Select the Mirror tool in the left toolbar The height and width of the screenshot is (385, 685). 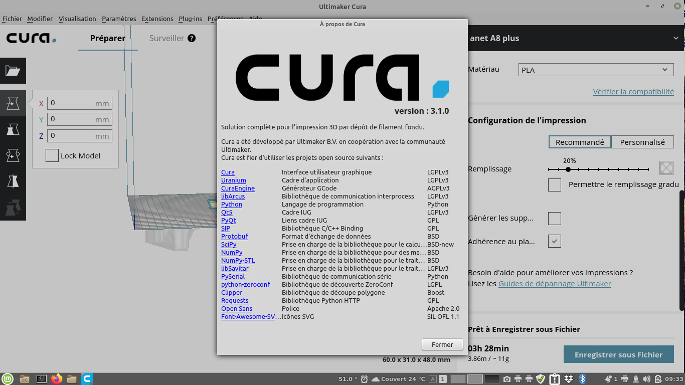[13, 181]
